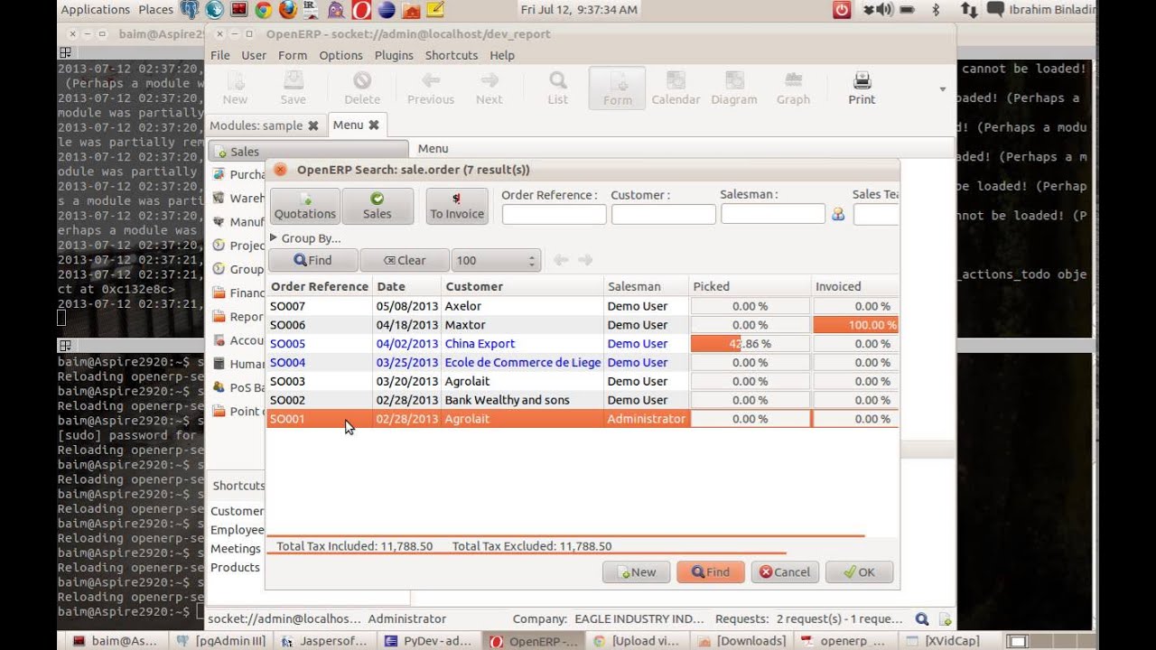Screen dimensions: 1156x650
Task: Click the magnifier icon in status bar
Action: click(921, 619)
